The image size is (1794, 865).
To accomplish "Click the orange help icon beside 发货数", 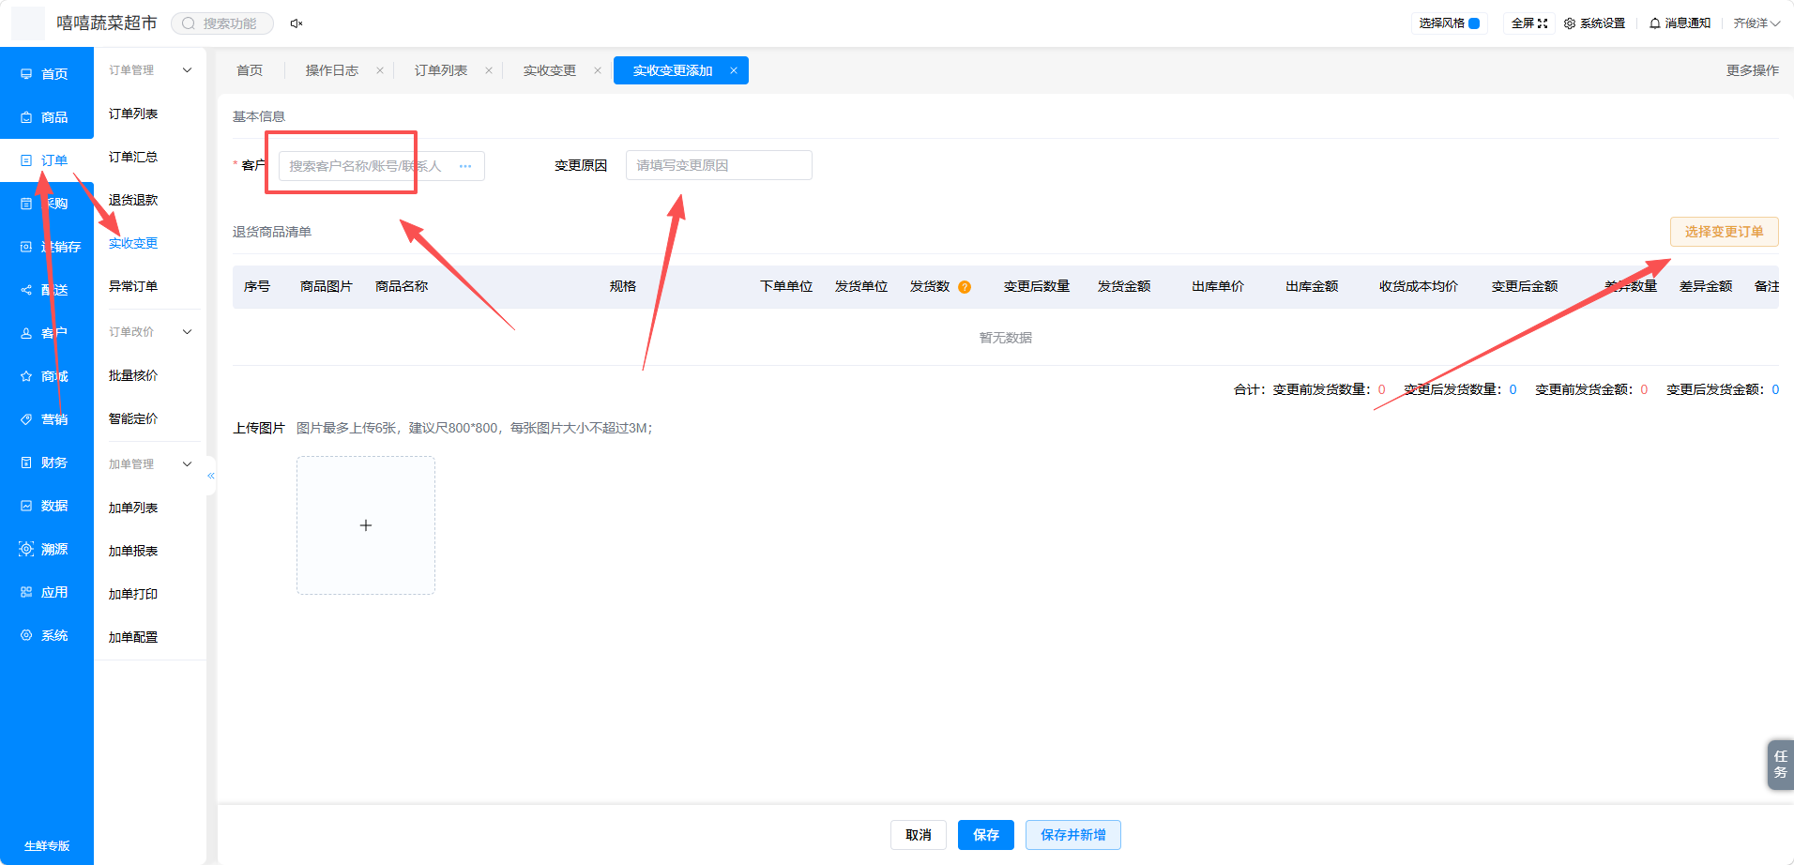I will [x=965, y=287].
